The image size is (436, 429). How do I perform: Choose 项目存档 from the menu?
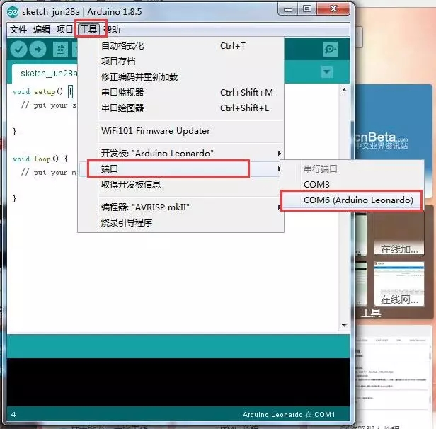pos(180,61)
